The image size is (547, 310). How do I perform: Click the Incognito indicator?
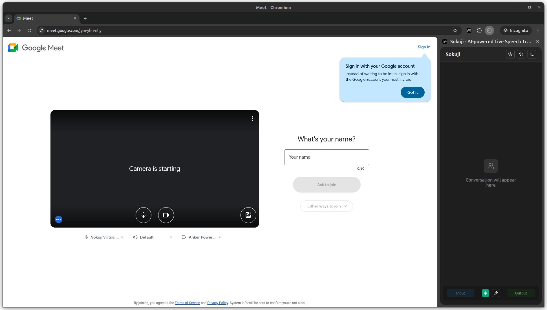516,30
